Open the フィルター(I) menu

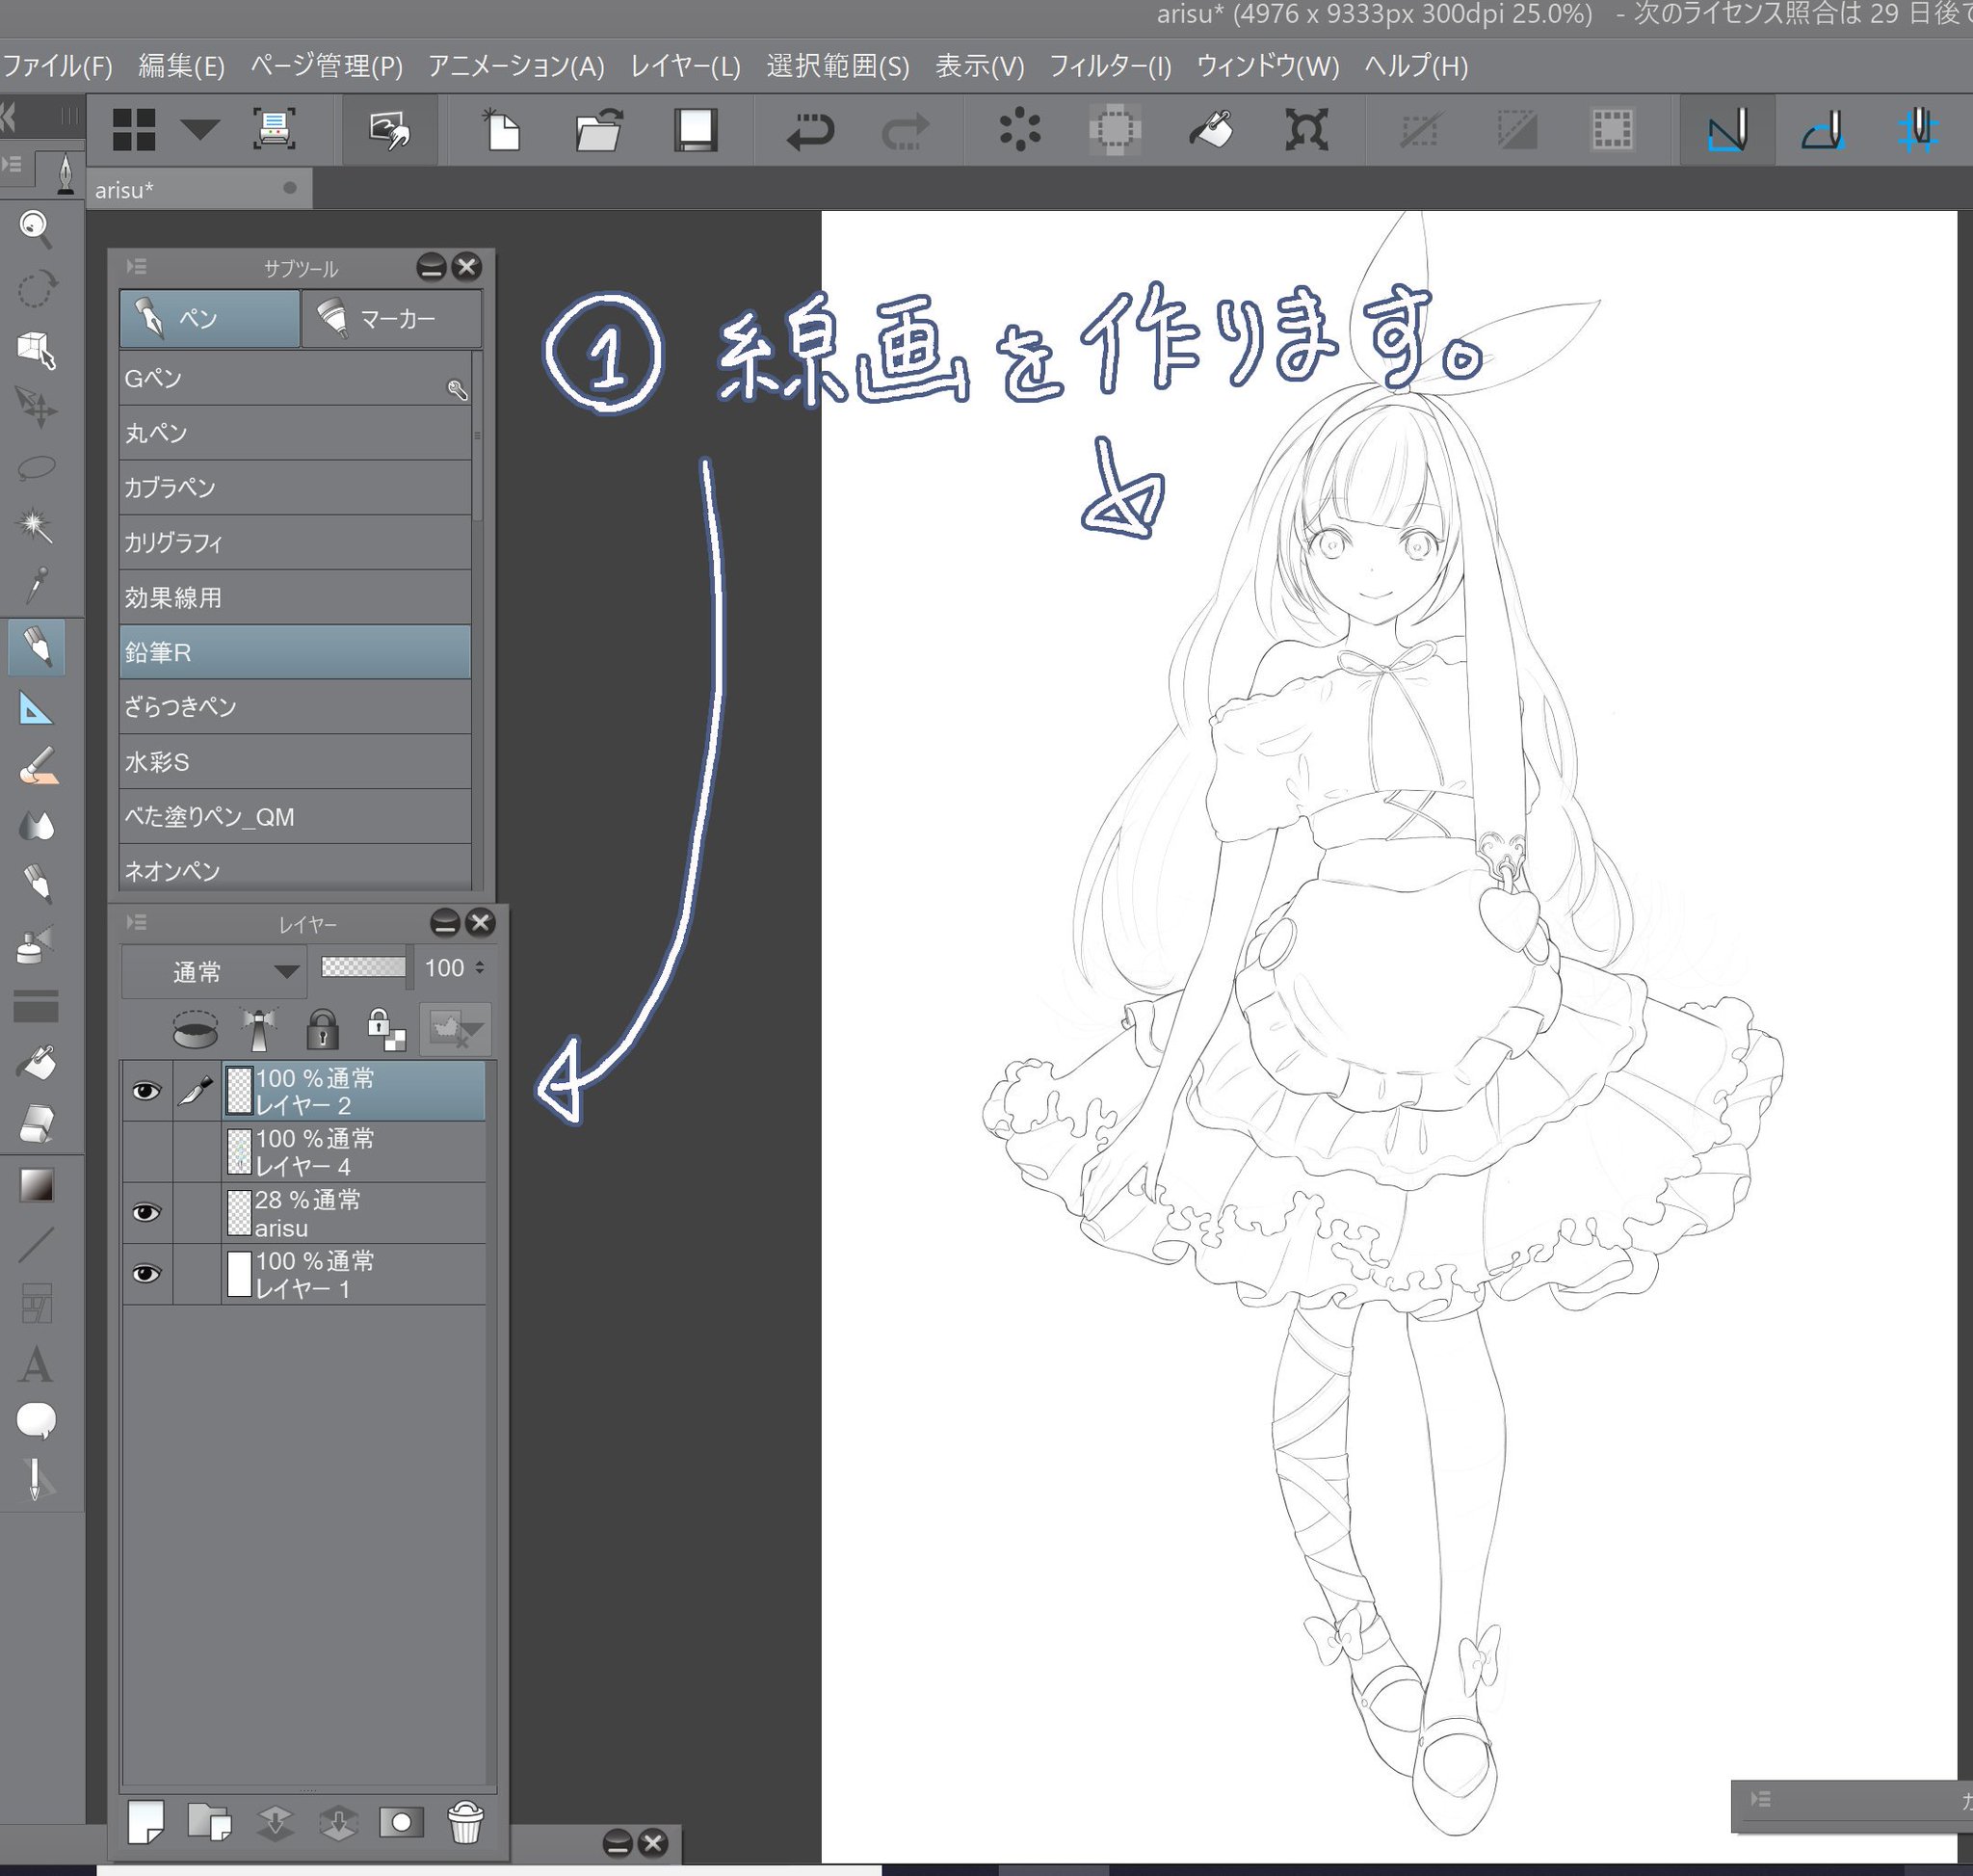coord(1109,66)
